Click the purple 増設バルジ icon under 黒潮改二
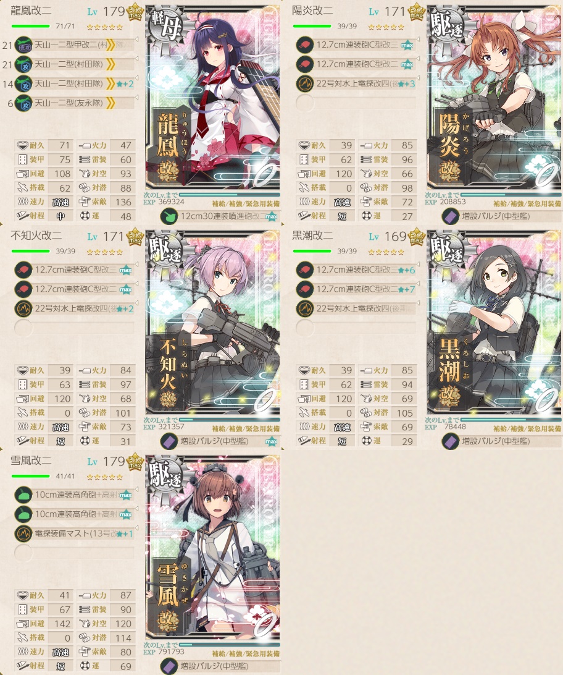 [x=451, y=441]
